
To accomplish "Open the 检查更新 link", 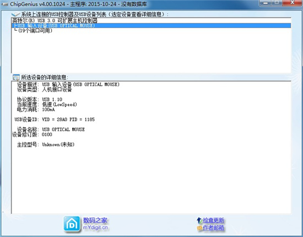I will click(x=214, y=220).
